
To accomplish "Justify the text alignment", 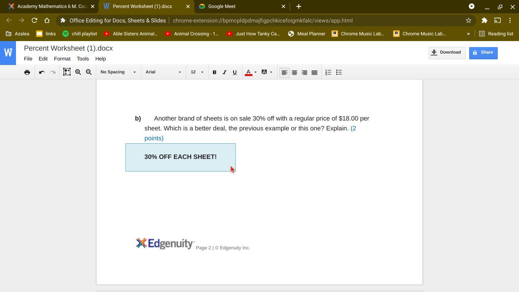I will pyautogui.click(x=314, y=72).
